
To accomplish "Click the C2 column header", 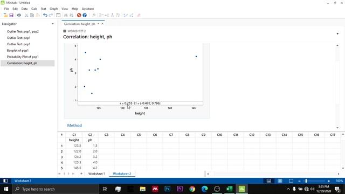I will pos(90,135).
